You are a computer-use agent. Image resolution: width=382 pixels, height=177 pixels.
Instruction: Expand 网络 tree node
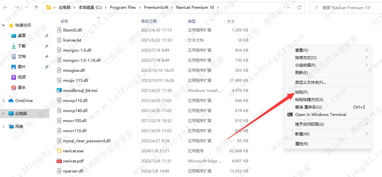tap(4, 126)
